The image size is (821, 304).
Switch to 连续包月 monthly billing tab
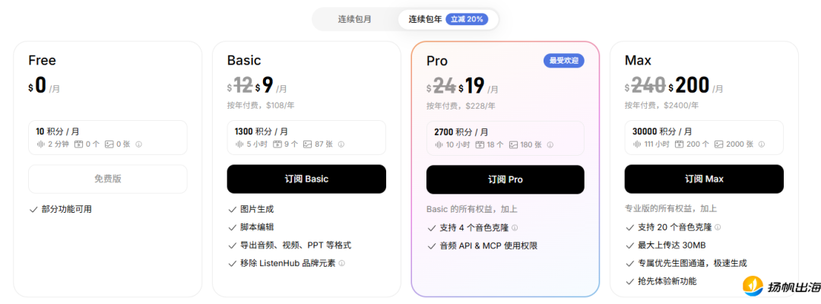(355, 19)
